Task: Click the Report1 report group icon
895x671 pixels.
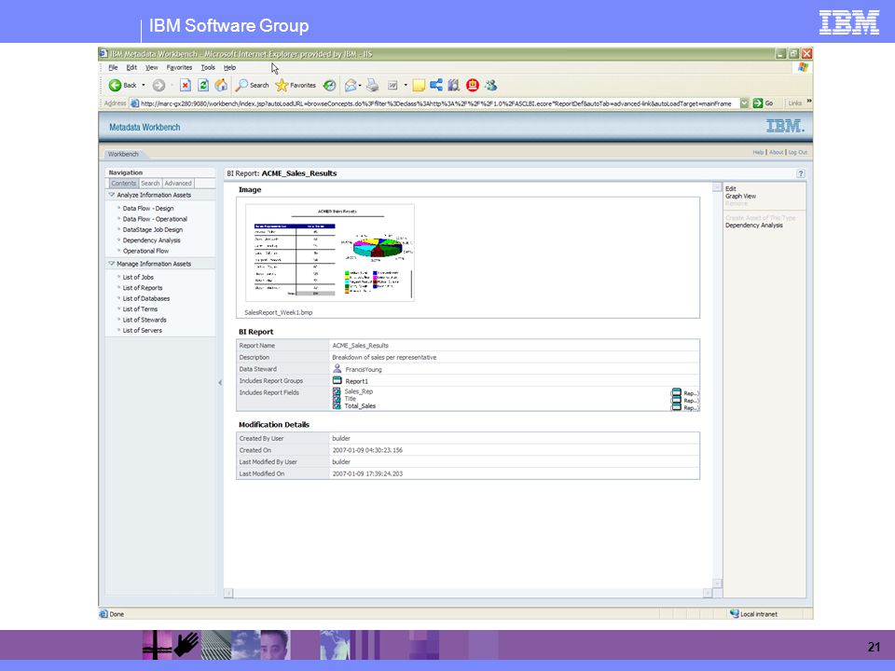Action: point(337,380)
